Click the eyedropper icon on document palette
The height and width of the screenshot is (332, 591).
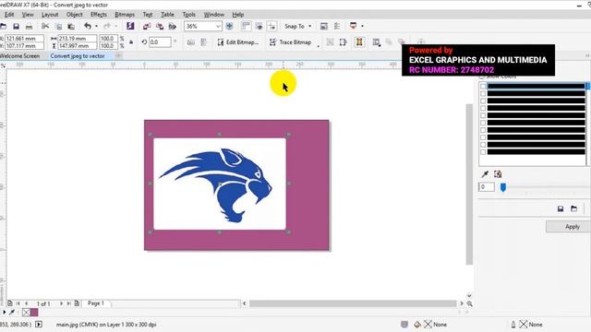point(12,312)
